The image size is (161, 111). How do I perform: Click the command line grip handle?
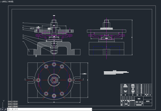(x=1, y=109)
